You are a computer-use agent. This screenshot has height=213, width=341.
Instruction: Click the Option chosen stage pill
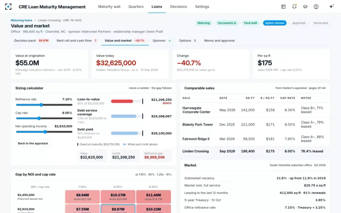tap(275, 23)
